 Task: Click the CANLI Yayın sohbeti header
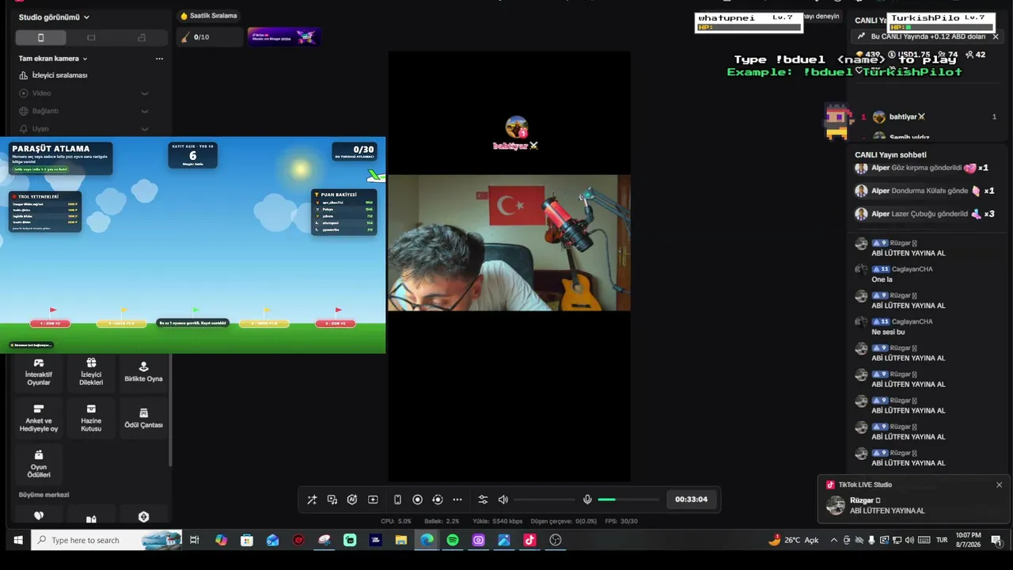890,155
